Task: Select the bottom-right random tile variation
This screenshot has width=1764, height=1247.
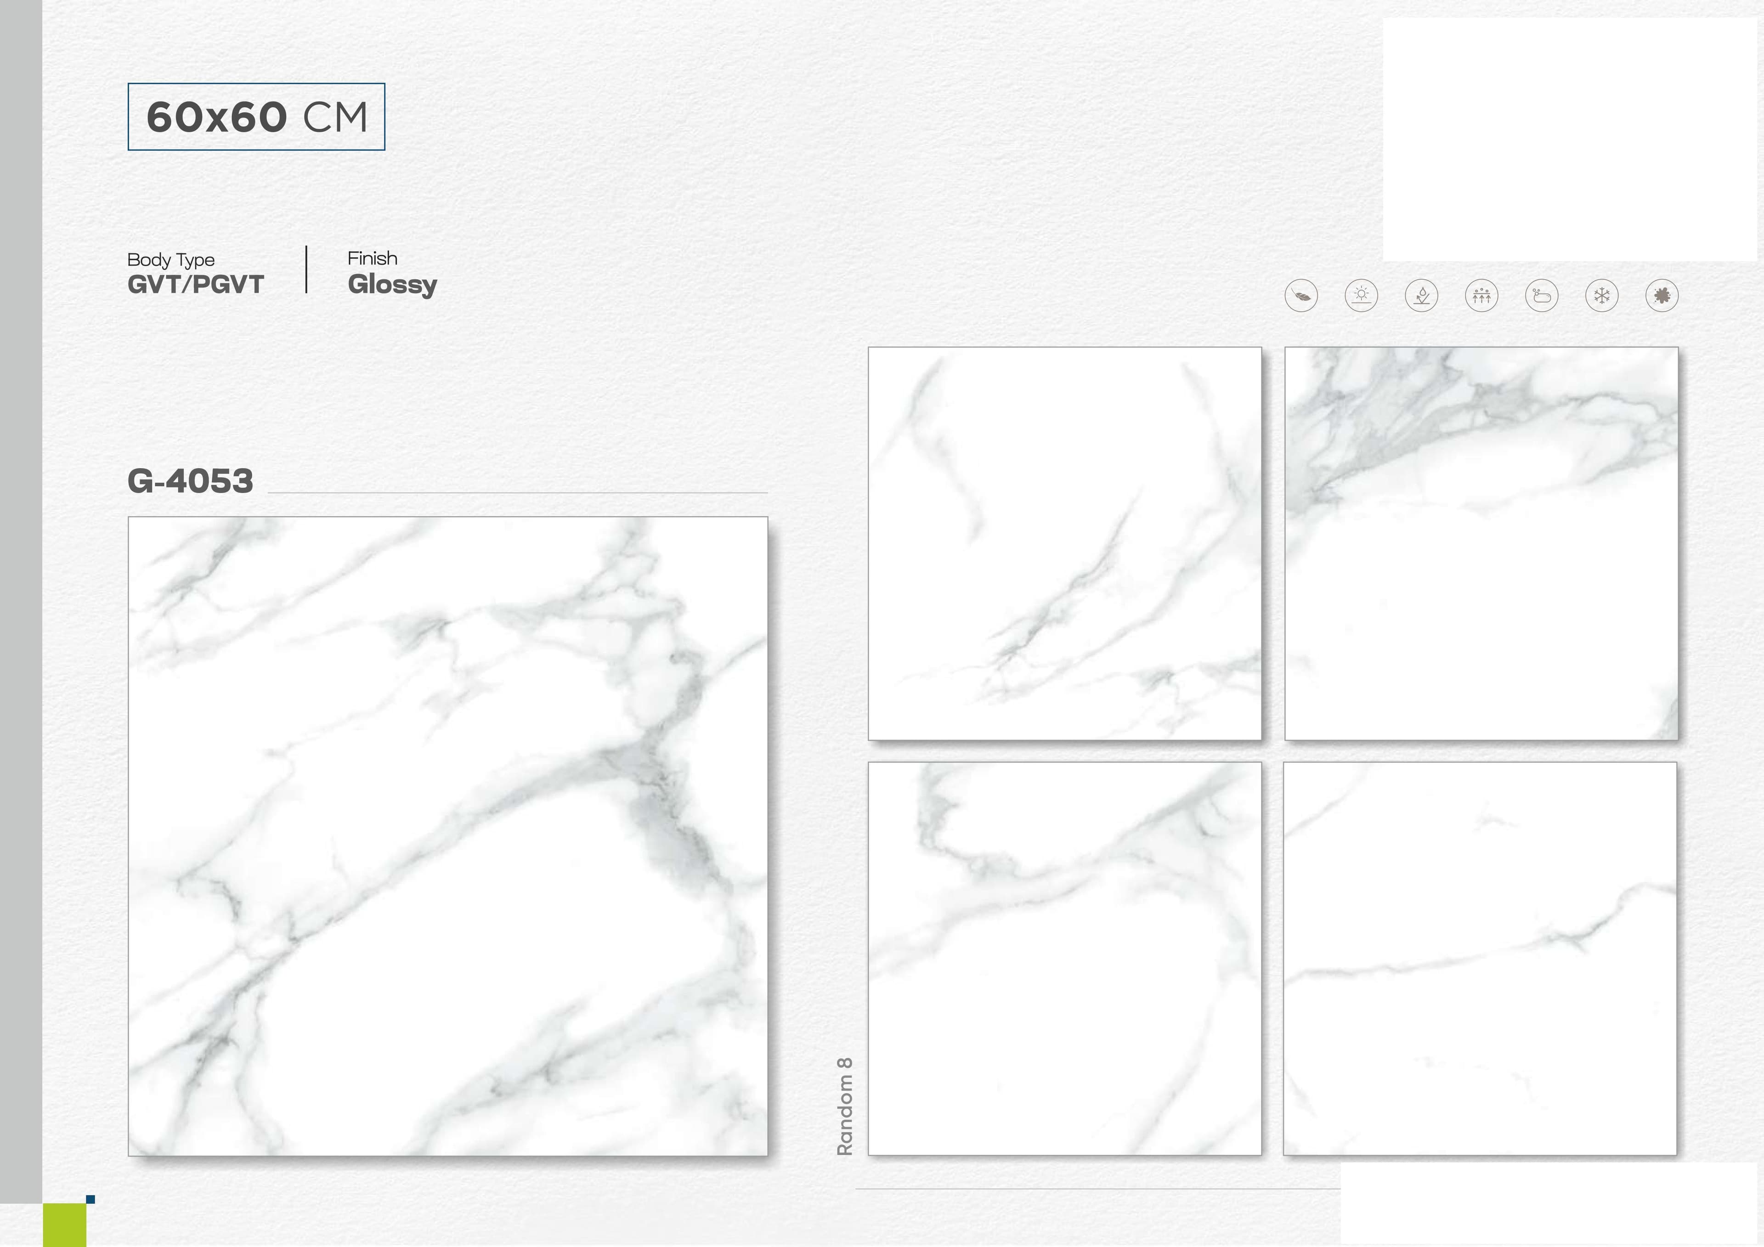Action: click(x=1480, y=958)
